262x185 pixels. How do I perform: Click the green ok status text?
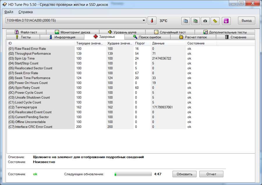click(x=35, y=174)
